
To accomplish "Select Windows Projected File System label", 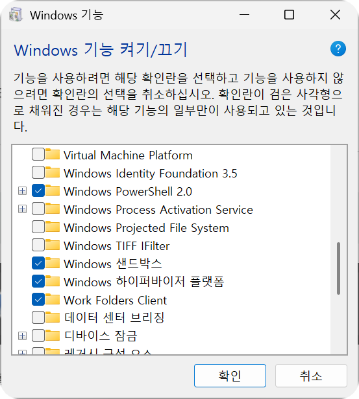I will (146, 228).
